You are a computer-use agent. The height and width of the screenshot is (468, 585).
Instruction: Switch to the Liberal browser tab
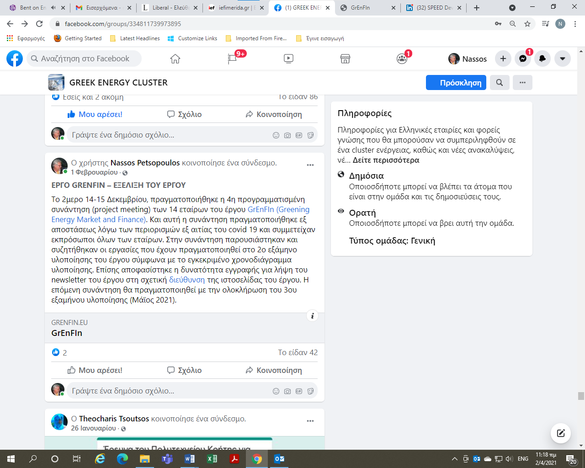tap(169, 8)
